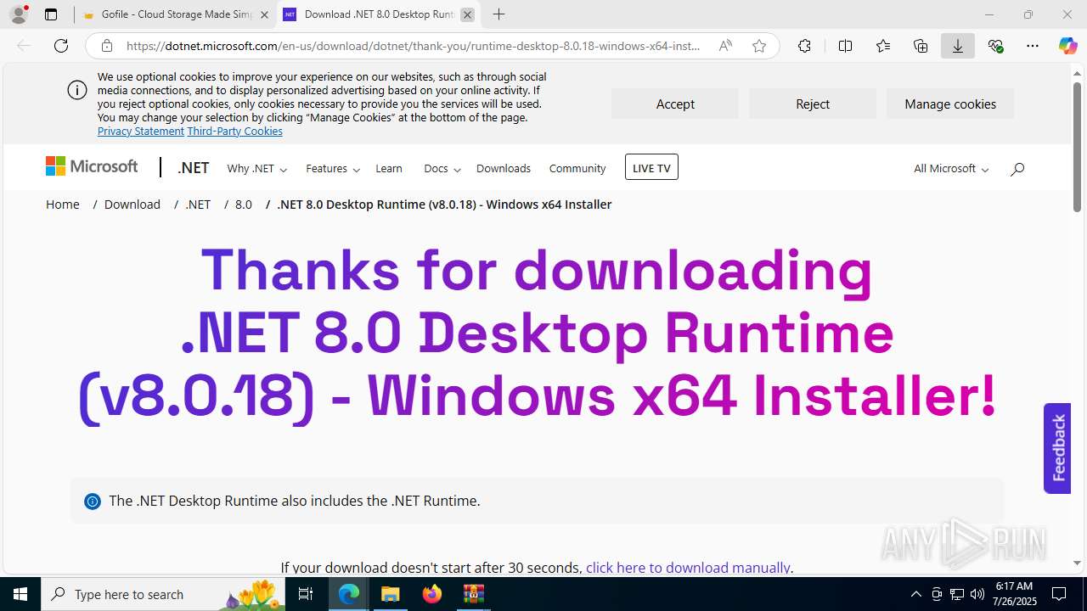Screen dimensions: 1087x611
Task: Open notification center icon
Action: (1059, 594)
